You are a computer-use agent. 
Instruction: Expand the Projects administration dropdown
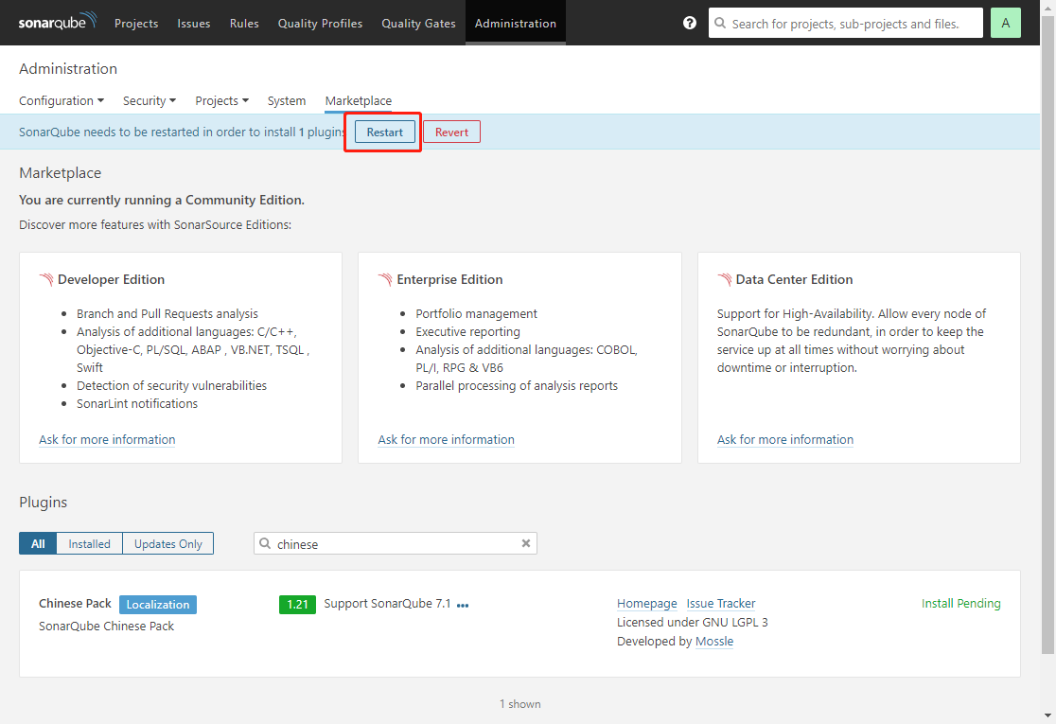click(x=222, y=100)
